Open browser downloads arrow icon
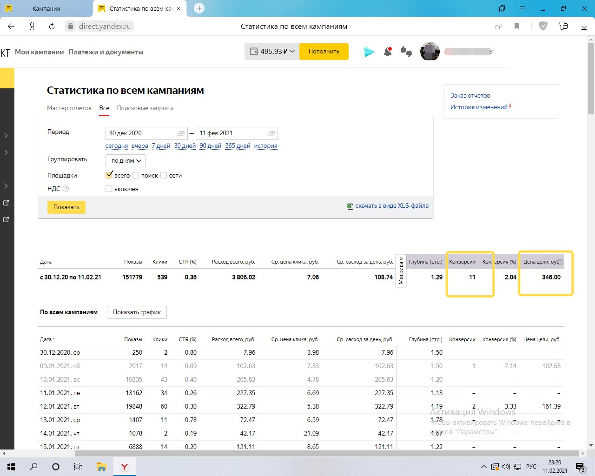 click(584, 26)
